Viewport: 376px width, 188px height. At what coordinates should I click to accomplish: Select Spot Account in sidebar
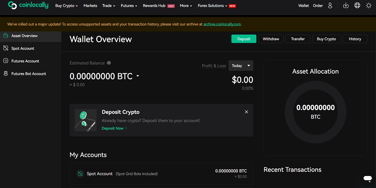30,48
